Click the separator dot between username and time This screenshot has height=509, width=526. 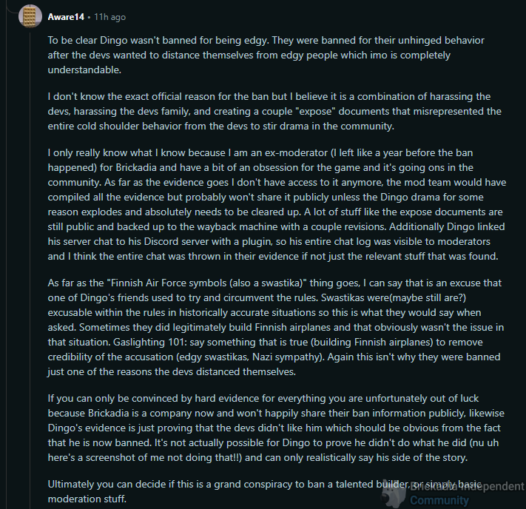coord(89,17)
